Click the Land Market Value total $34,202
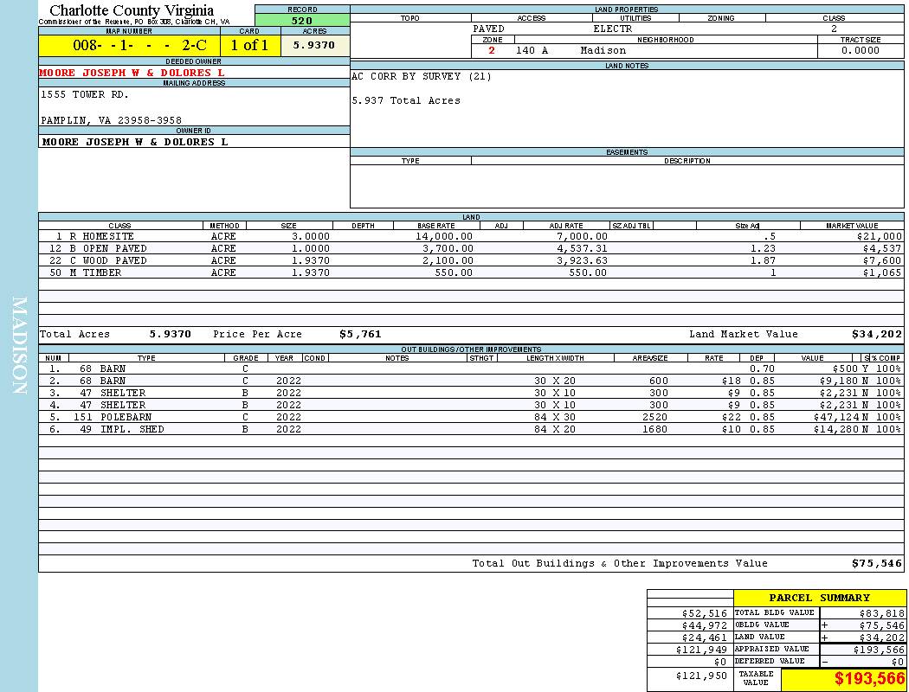 pos(876,334)
